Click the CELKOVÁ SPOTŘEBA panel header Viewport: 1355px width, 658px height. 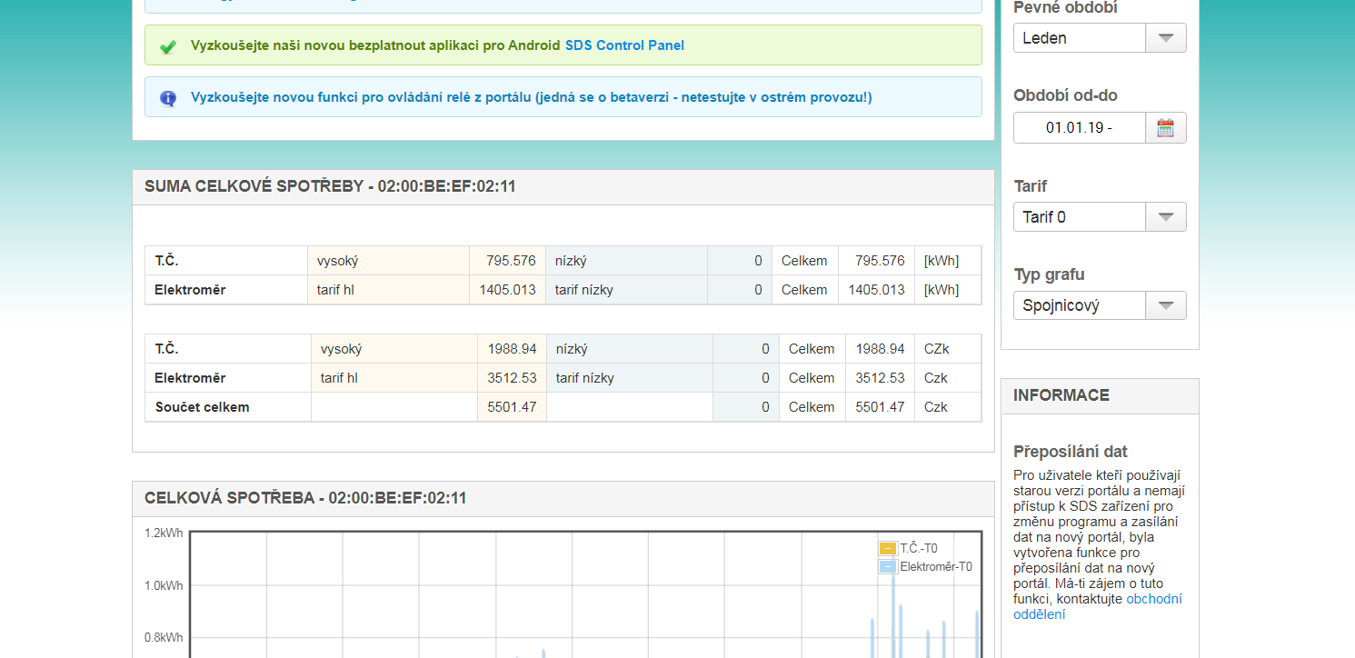click(x=563, y=499)
